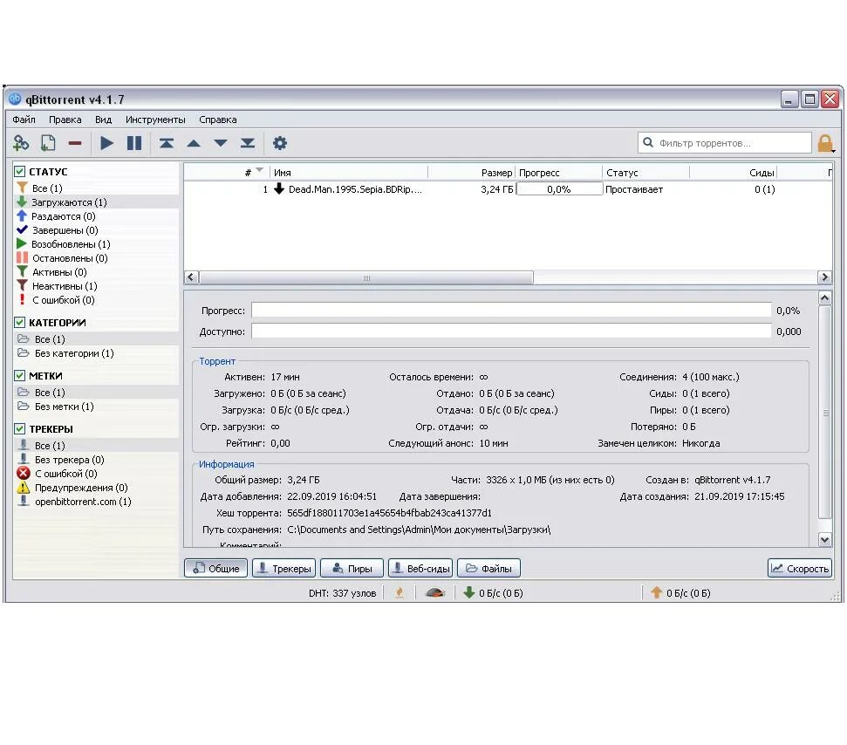Screen dimensions: 847x745
Task: Switch to Общие tab
Action: pyautogui.click(x=215, y=568)
